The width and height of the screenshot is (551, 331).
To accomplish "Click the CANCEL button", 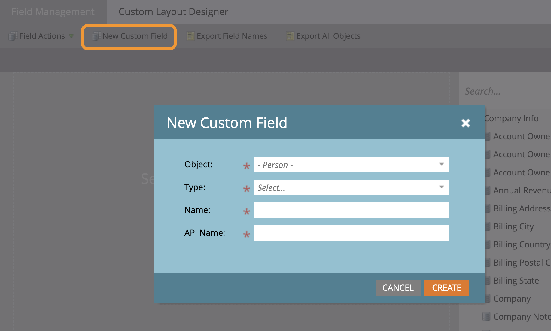I will pyautogui.click(x=398, y=288).
